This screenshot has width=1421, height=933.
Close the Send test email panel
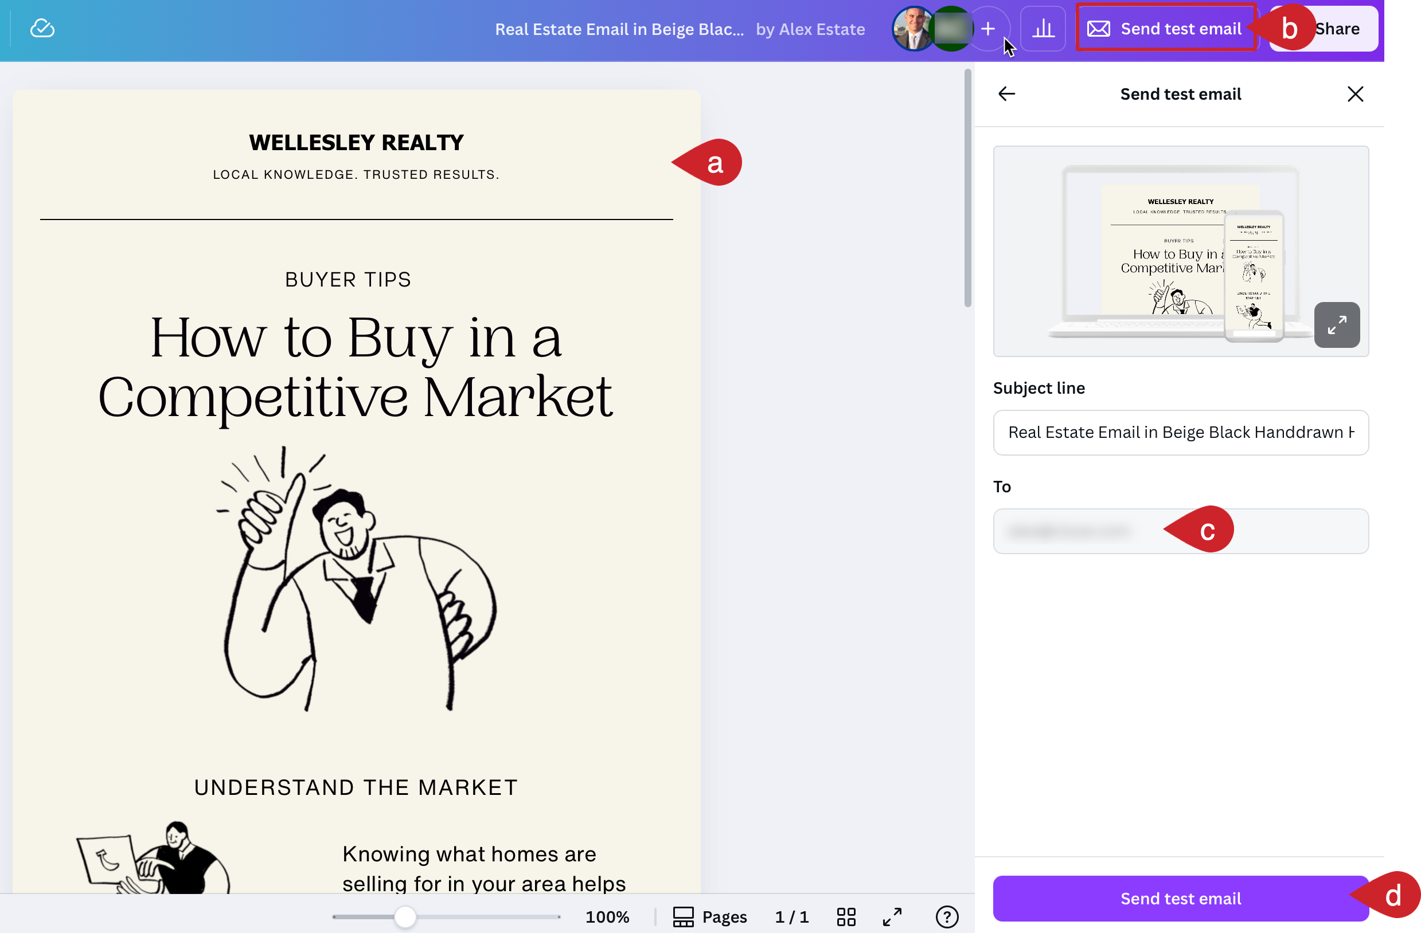click(1355, 93)
